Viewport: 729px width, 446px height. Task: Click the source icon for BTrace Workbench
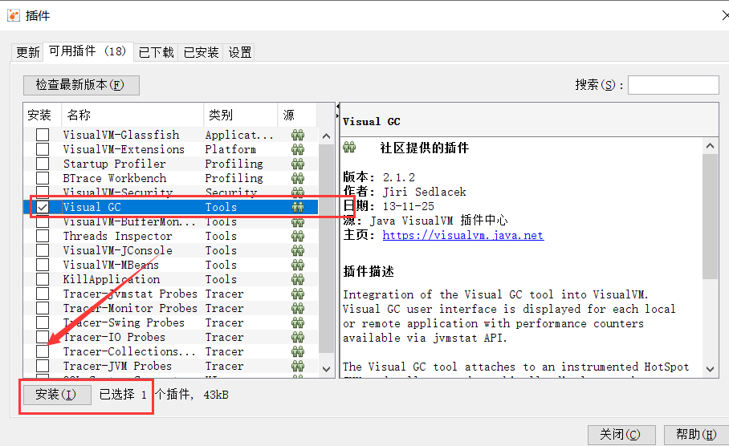pyautogui.click(x=298, y=178)
